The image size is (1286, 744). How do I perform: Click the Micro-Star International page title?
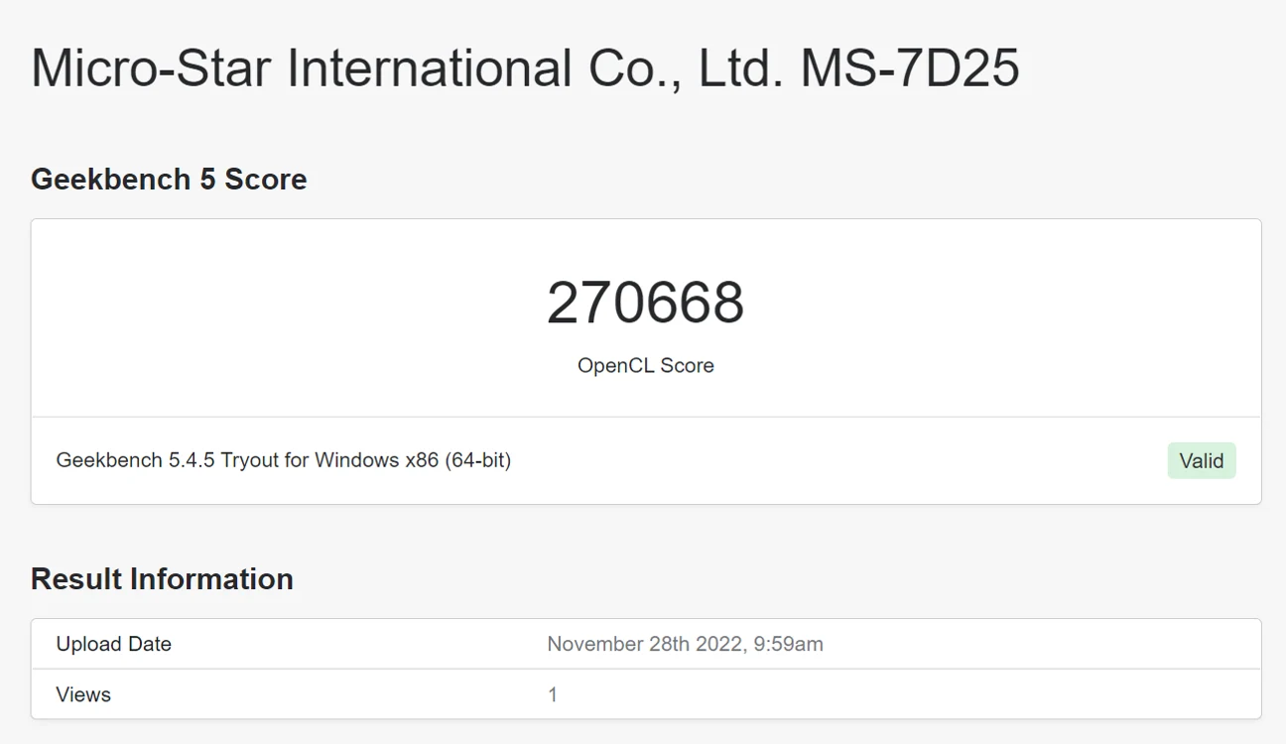[x=525, y=68]
